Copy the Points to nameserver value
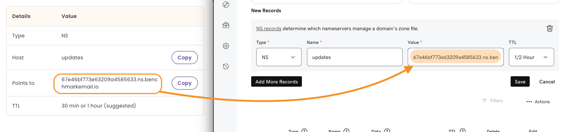The width and height of the screenshot is (570, 132). [185, 83]
